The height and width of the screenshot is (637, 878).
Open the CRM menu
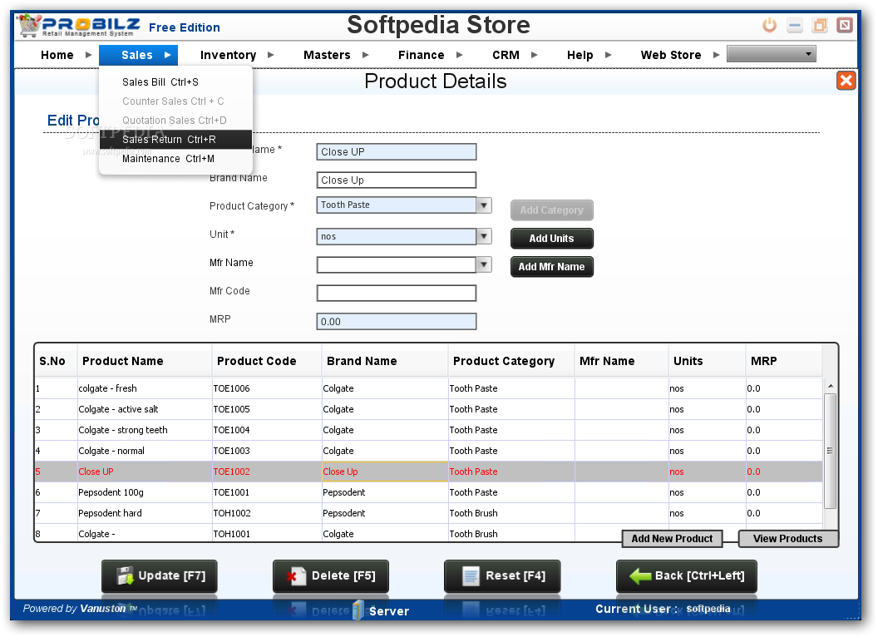point(506,55)
